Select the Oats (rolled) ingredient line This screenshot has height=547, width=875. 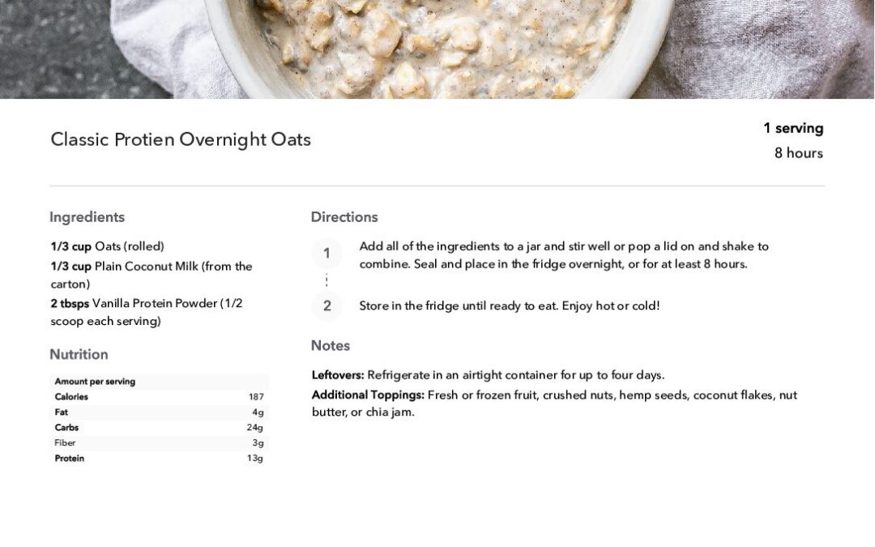(x=107, y=246)
